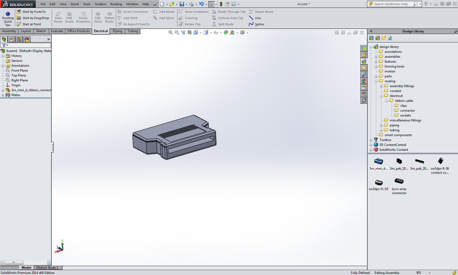Image resolution: width=458 pixels, height=275 pixels.
Task: Switch to the Evaluate tab
Action: 57,31
